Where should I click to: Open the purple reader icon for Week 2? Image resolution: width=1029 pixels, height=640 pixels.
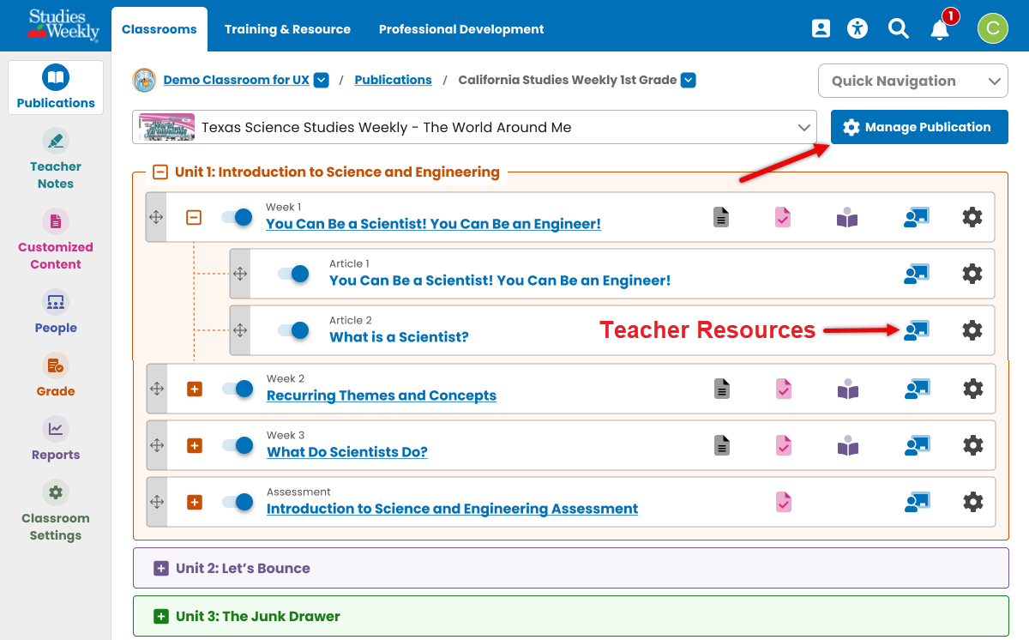(847, 389)
